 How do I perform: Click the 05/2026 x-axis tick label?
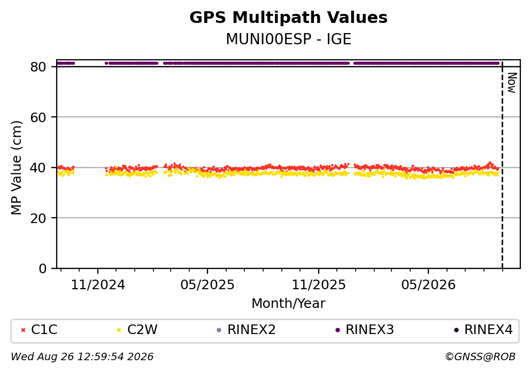428,285
